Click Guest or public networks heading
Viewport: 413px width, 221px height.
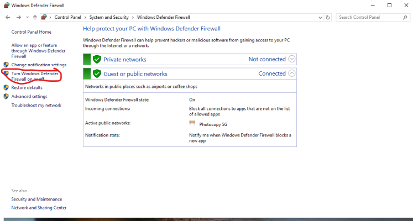coord(135,74)
